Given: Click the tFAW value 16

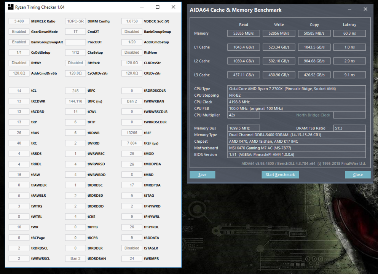Looking at the screenshot, I should pos(19,175).
